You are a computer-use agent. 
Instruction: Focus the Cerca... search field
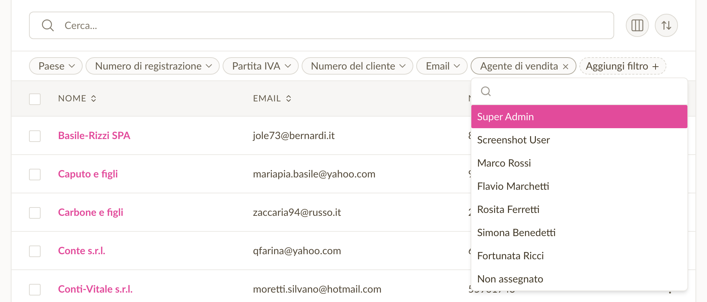pos(322,25)
